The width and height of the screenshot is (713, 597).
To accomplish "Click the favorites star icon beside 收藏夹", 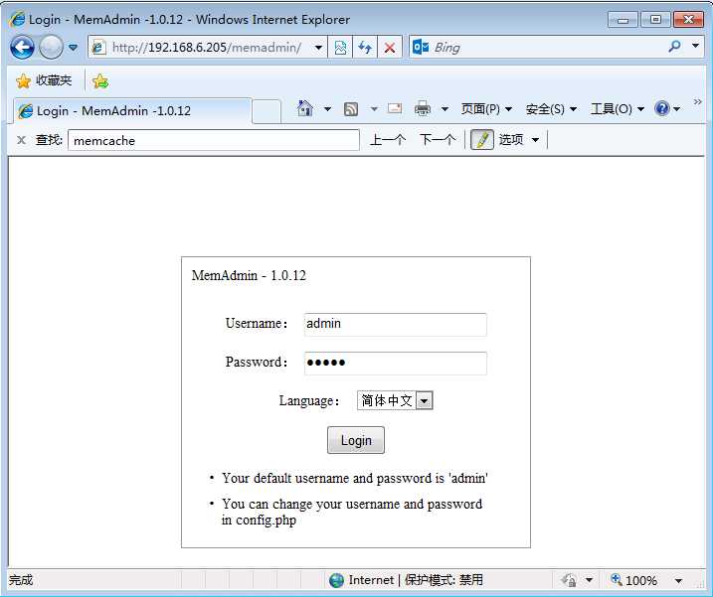I will click(x=24, y=80).
